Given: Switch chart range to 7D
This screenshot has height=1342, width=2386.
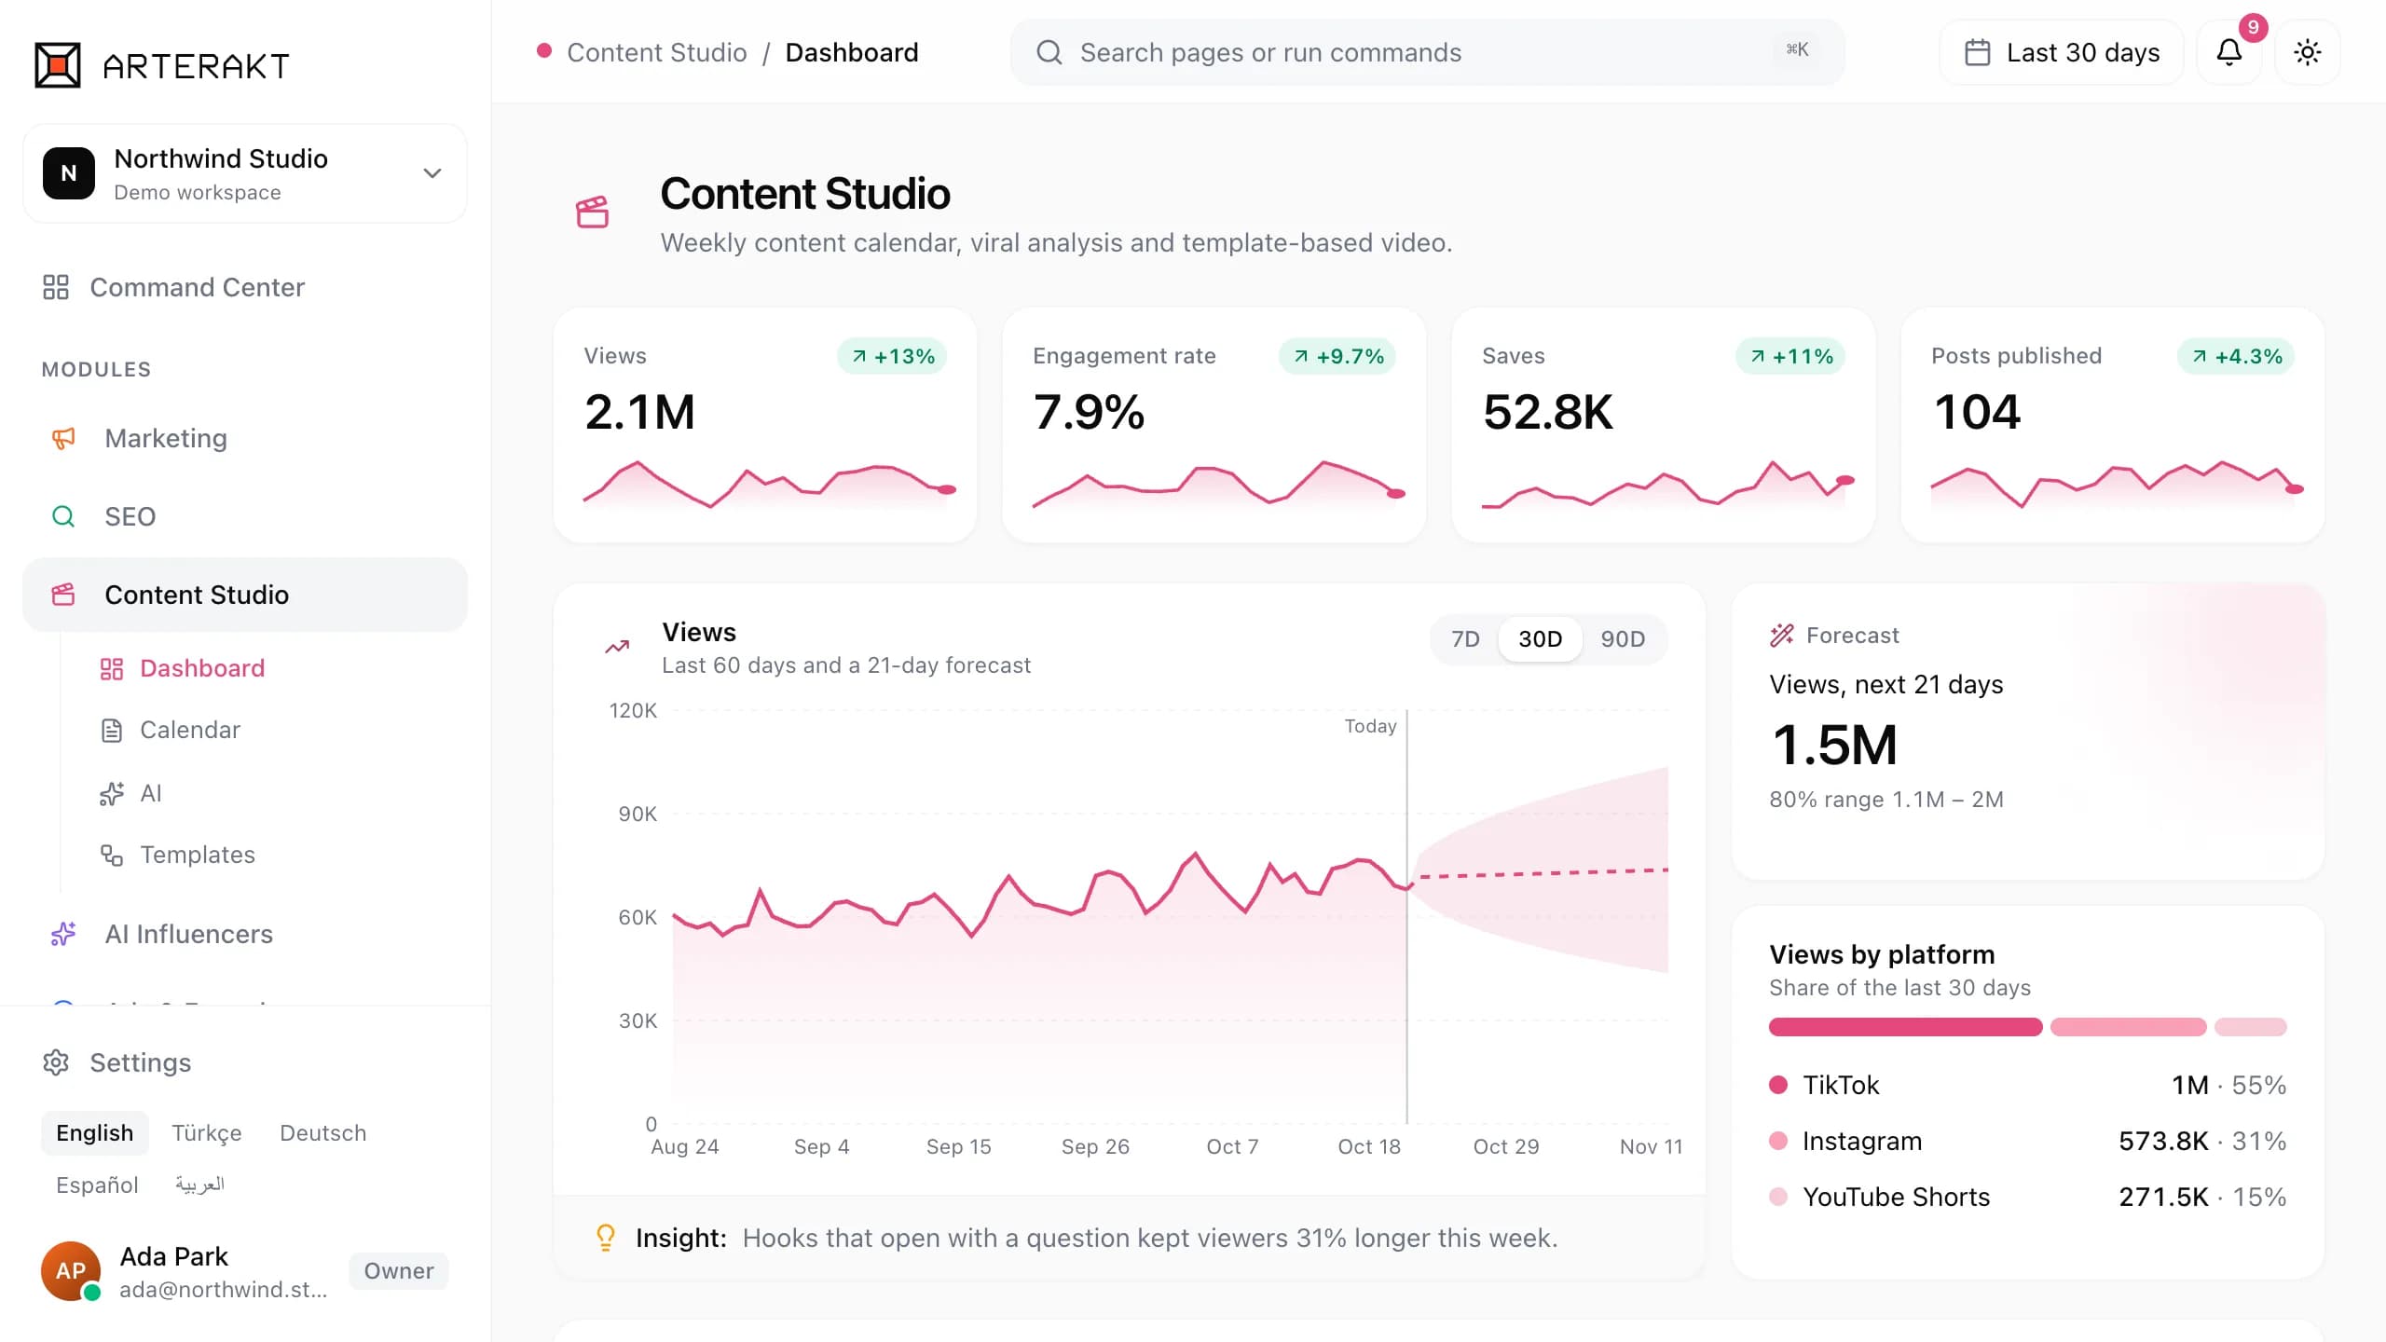Looking at the screenshot, I should pyautogui.click(x=1465, y=639).
